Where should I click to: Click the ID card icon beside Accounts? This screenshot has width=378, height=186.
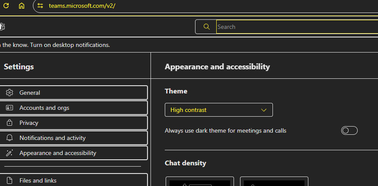pos(10,108)
